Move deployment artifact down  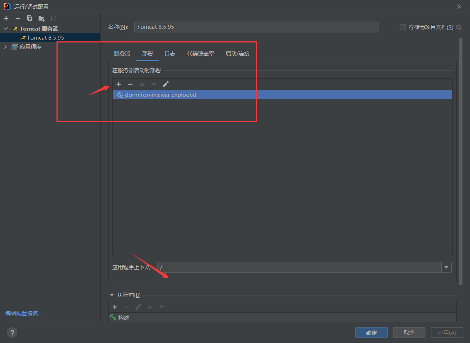click(154, 84)
